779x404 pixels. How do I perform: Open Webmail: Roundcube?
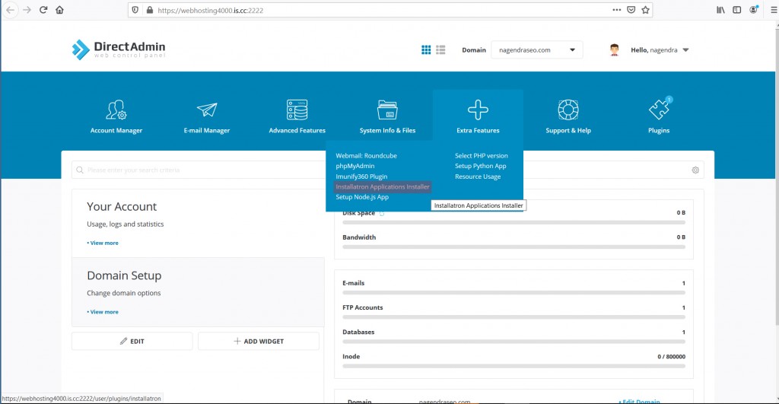pos(366,155)
